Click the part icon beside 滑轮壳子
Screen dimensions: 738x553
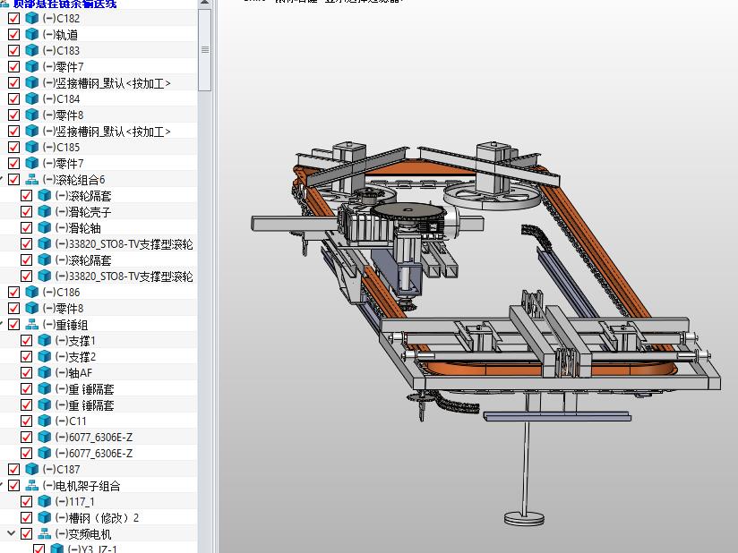(x=45, y=211)
